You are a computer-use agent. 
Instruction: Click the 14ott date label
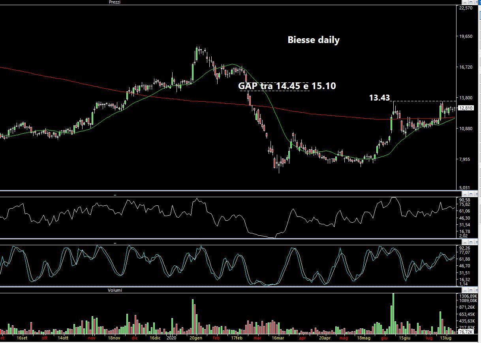(x=63, y=338)
